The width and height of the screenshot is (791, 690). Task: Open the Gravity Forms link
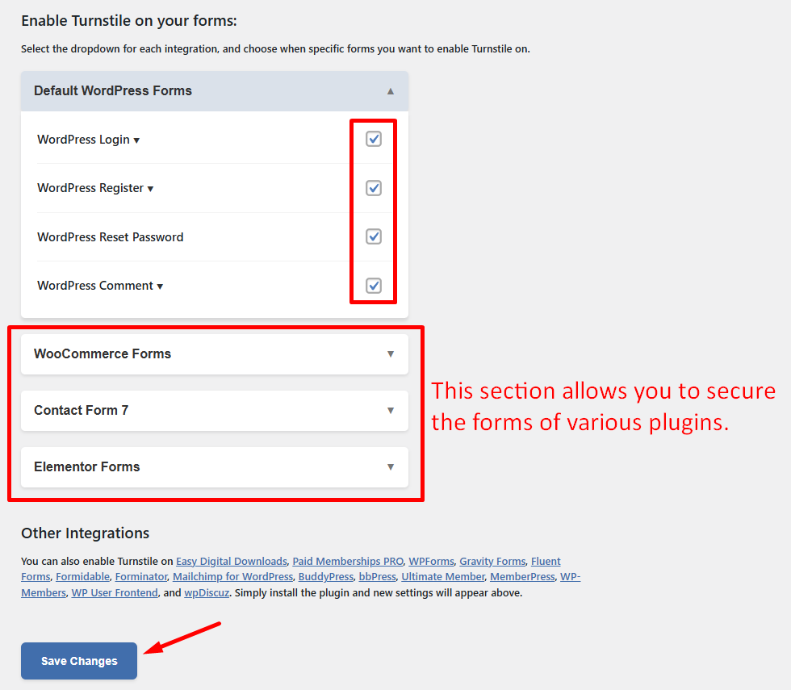[492, 561]
